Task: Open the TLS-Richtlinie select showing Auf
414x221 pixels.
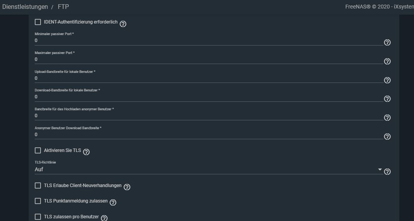Action: click(209, 169)
